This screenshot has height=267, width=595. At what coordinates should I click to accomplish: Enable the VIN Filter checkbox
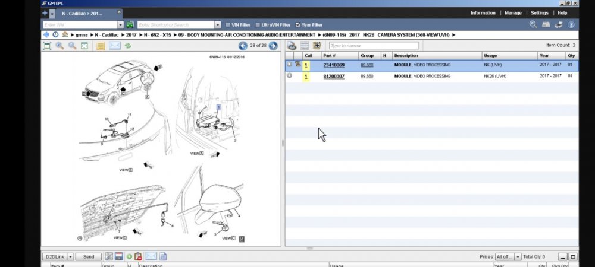click(x=228, y=24)
